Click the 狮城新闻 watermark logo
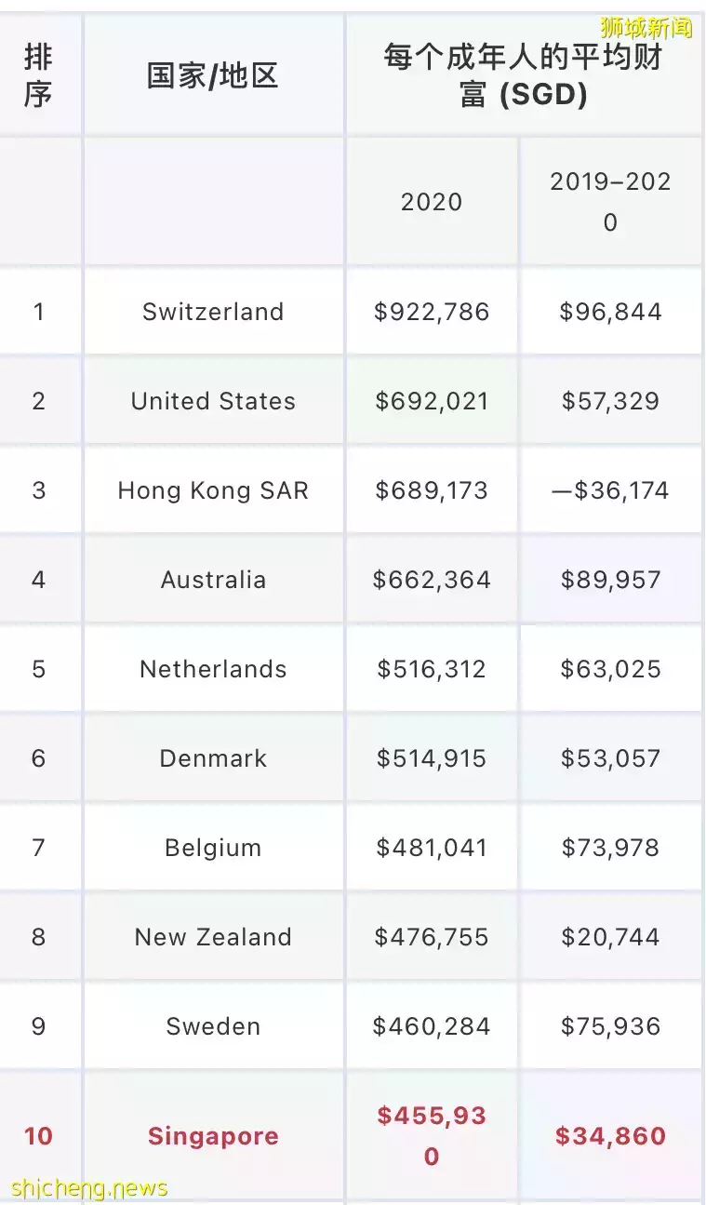The width and height of the screenshot is (706, 1205). point(646,27)
